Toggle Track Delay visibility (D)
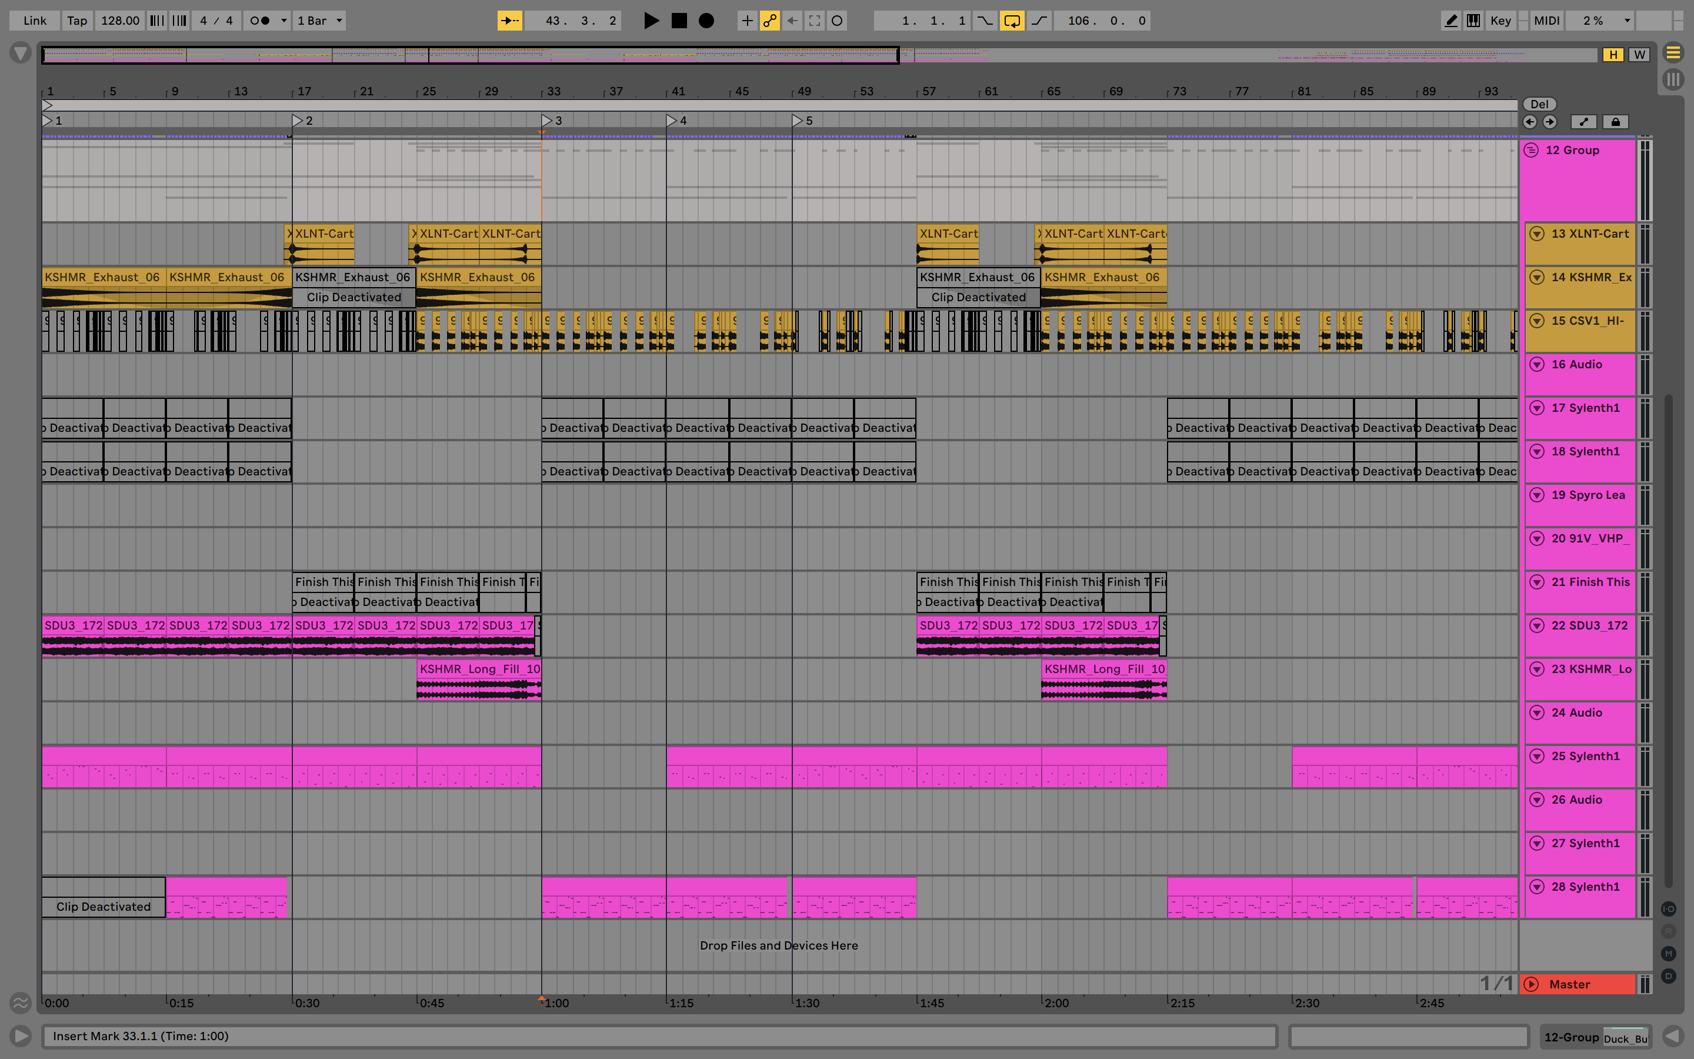Screen dimensions: 1694x1059 (1669, 975)
